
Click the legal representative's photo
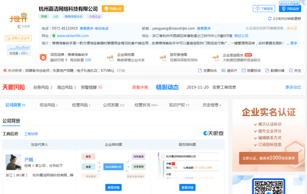pos(13,162)
